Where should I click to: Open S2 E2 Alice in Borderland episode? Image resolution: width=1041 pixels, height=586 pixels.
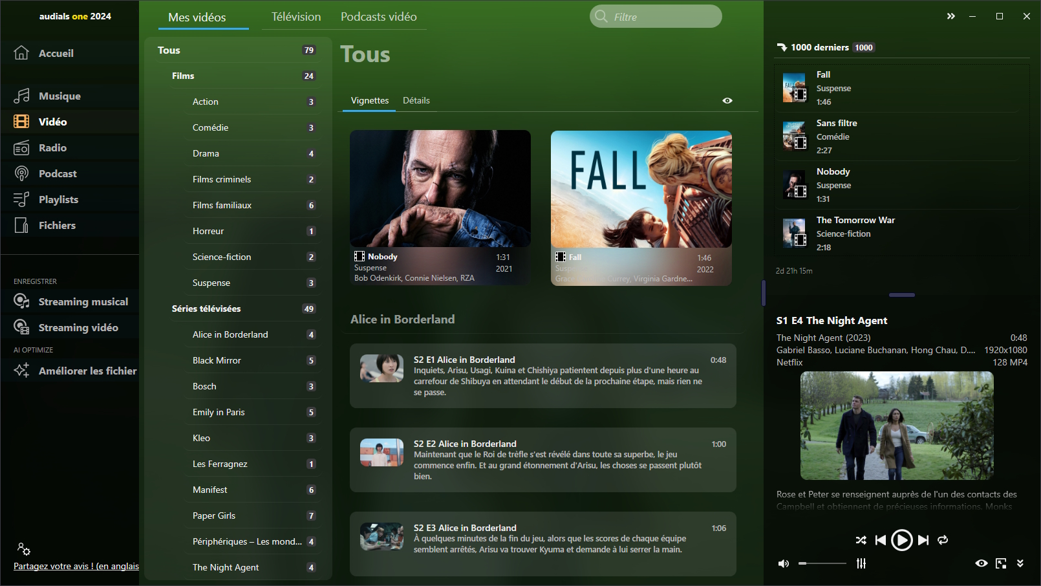tap(543, 460)
